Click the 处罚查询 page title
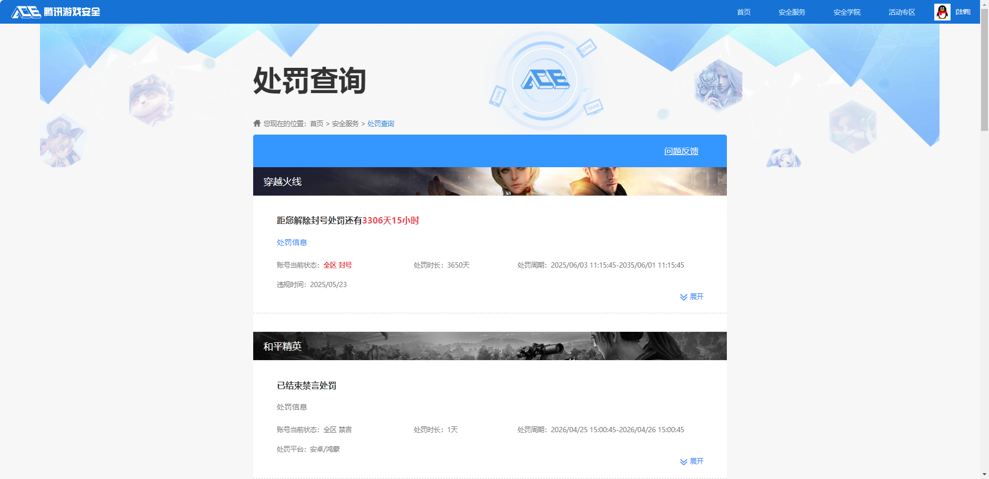Image resolution: width=989 pixels, height=479 pixels. (x=309, y=80)
